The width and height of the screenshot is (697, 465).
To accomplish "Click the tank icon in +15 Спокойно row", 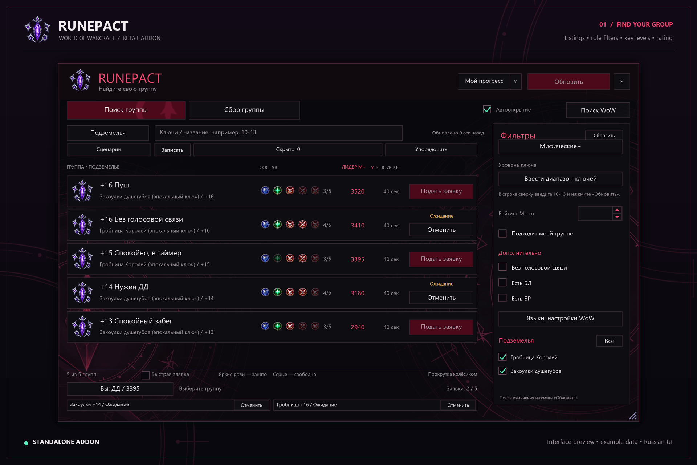I will click(265, 258).
